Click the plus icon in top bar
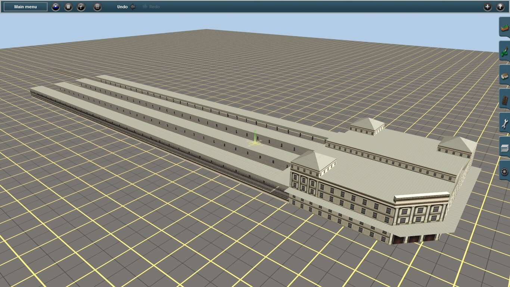This screenshot has width=510, height=287. coord(488,7)
